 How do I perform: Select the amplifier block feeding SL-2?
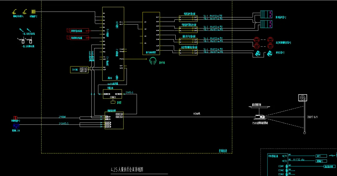[188, 29]
